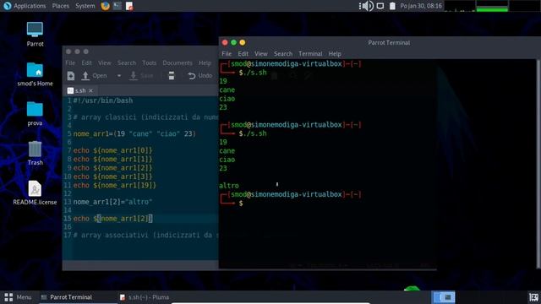Switch to Parrot Terminal taskbar entry

pyautogui.click(x=78, y=297)
